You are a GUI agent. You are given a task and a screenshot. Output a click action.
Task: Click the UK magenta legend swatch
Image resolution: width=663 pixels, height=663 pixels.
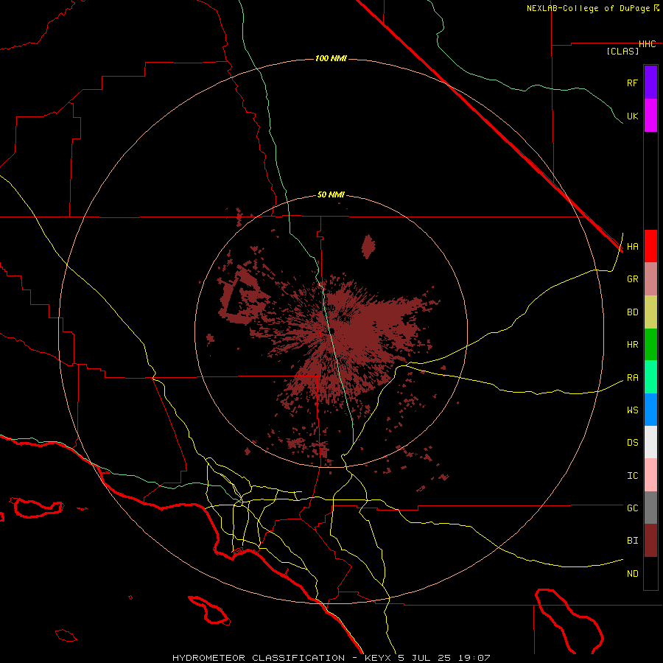point(650,116)
